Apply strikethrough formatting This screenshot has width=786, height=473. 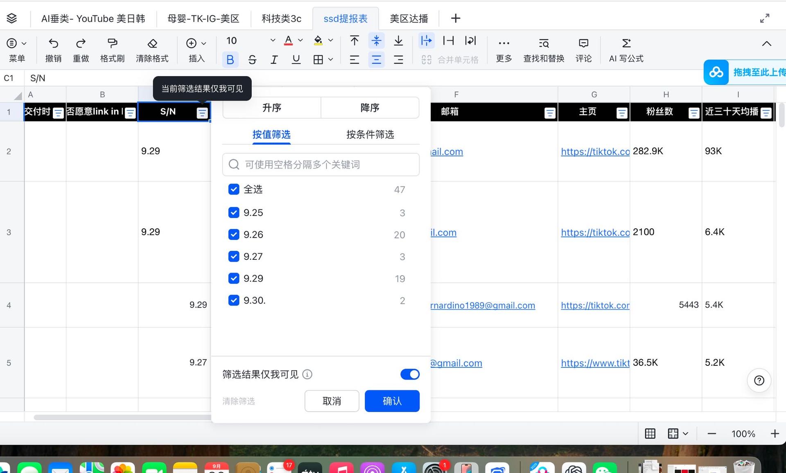point(252,60)
